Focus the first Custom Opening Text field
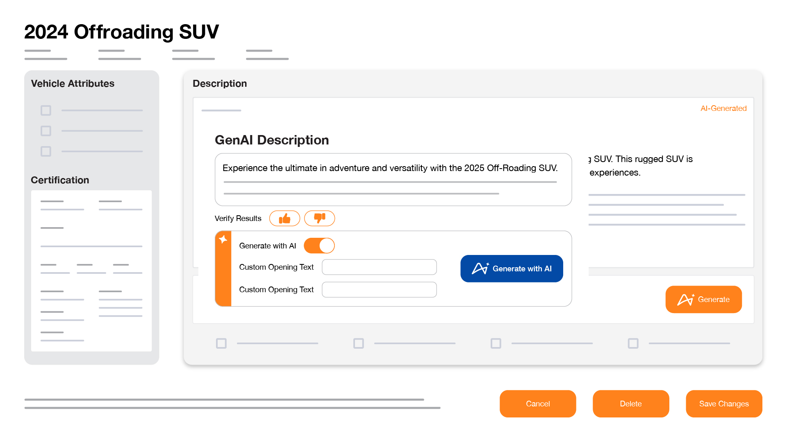 [x=379, y=267]
